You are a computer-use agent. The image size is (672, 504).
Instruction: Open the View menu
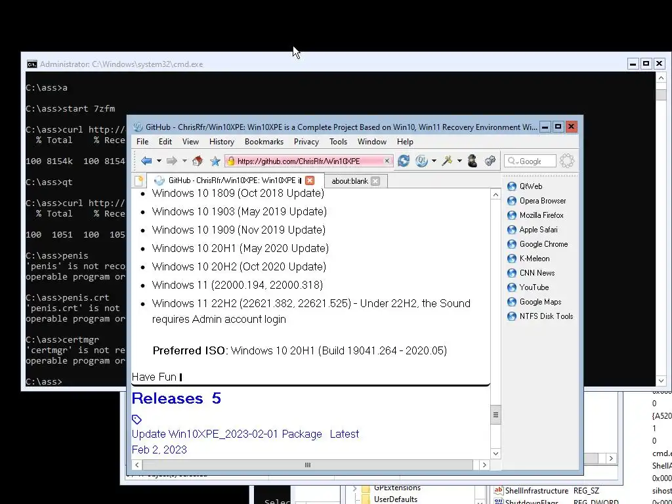coord(190,142)
